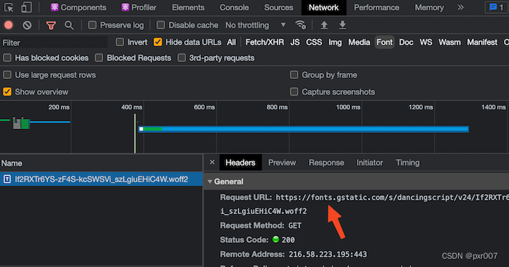Check 3rd-party requests box
The height and width of the screenshot is (267, 509).
click(182, 58)
